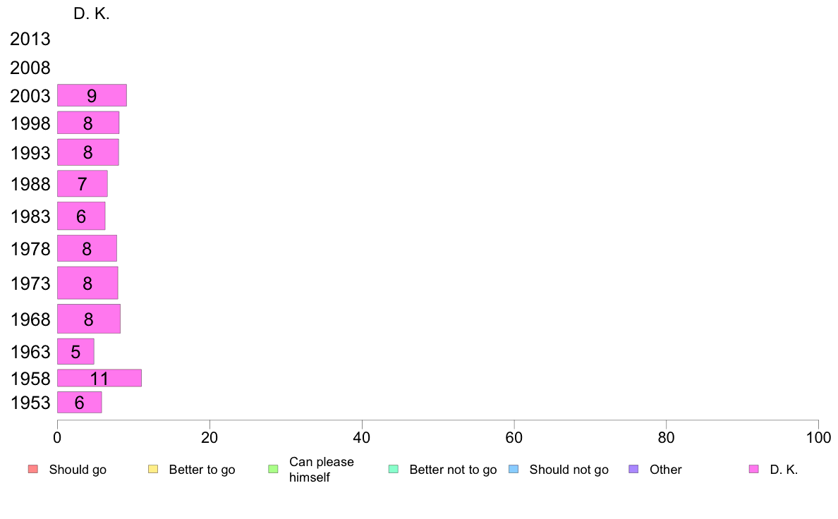
Task: Click the Should not go legend label
Action: (x=569, y=470)
